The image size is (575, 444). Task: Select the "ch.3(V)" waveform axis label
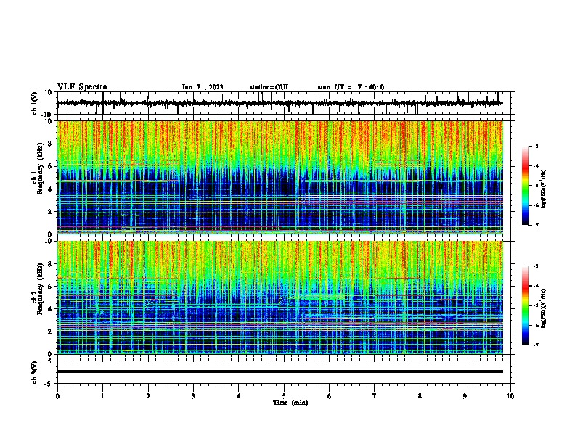[x=35, y=372]
